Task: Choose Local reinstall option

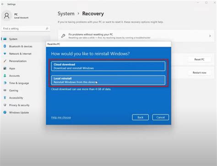Action: point(108,80)
